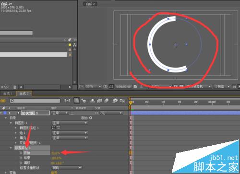This screenshot has width=240, height=174.
Task: Toggle the live update button in timeline
Action: [77, 101]
